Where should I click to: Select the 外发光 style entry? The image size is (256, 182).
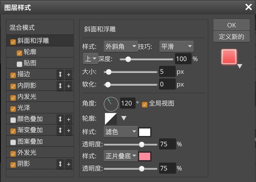[x=27, y=153]
